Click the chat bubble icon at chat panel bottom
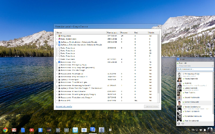The image size is (215, 134). pos(179,124)
